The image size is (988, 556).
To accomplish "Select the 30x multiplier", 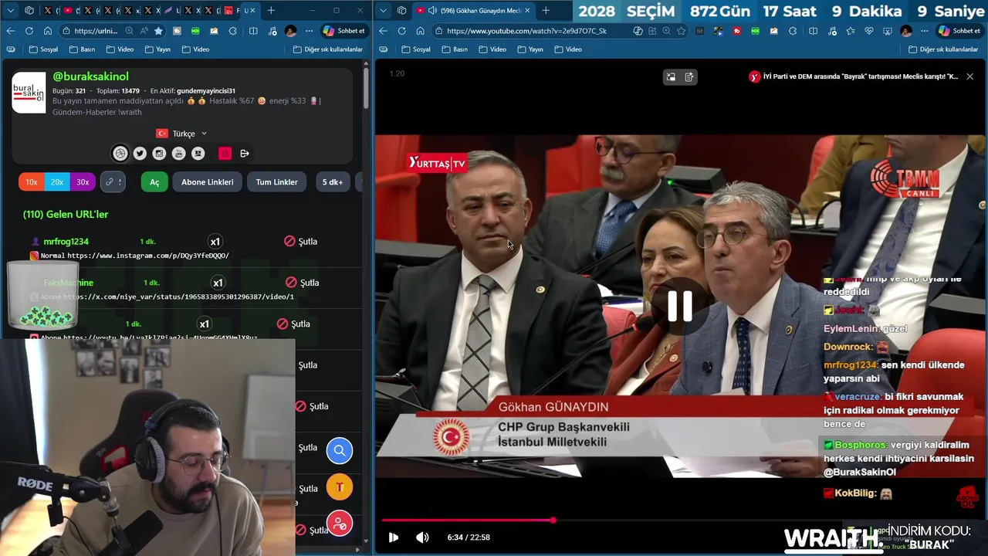I will tap(83, 182).
